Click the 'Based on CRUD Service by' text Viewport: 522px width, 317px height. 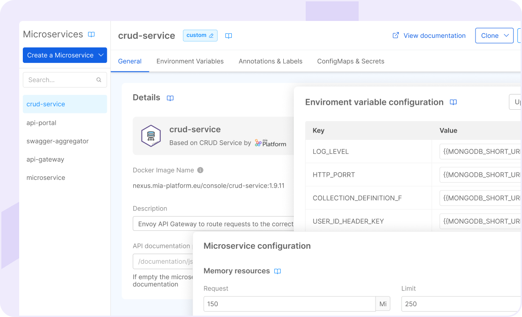pos(210,143)
